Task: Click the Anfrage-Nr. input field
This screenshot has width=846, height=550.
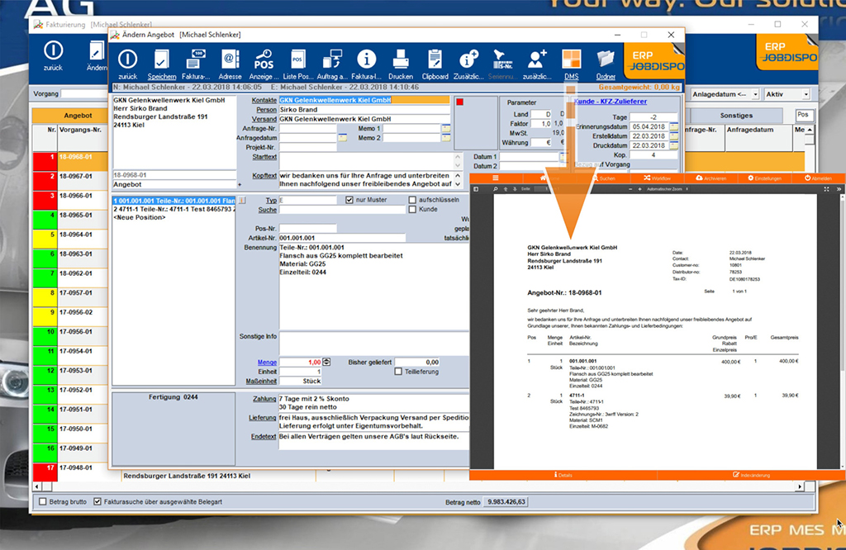Action: click(x=307, y=129)
